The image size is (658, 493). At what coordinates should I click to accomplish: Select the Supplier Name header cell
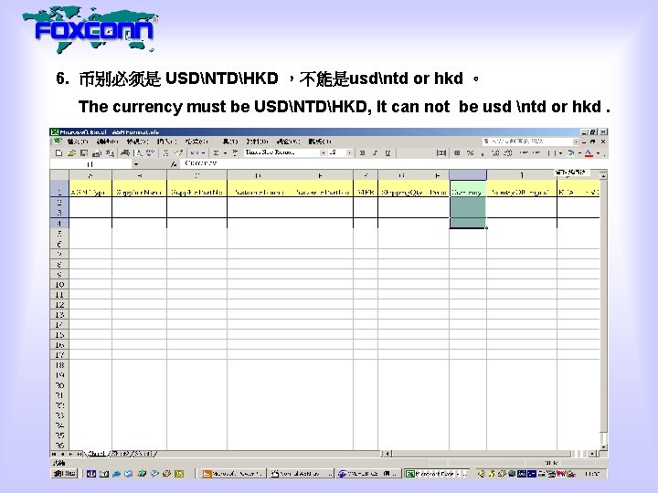(x=139, y=189)
